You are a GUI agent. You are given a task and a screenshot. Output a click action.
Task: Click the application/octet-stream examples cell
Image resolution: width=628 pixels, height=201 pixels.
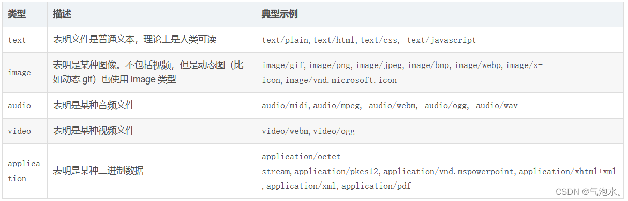[440, 171]
